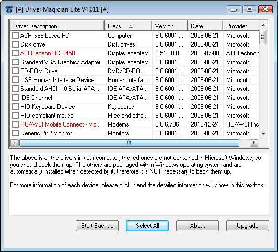Check the USB Human Interface Device checkbox
The image size is (278, 252).
pos(16,80)
